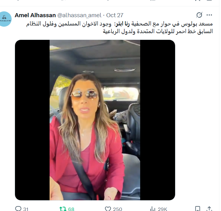Share the post via the upload arrow icon
Viewport: 221px width, 211px height.
(x=209, y=209)
